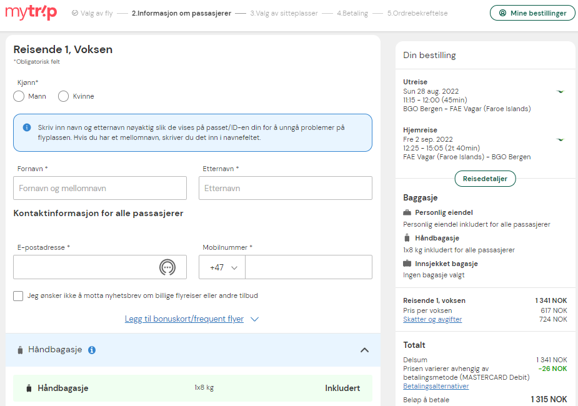This screenshot has height=406, width=578.
Task: Click the Fre 2 sep. 2022 return date
Action: (x=428, y=140)
